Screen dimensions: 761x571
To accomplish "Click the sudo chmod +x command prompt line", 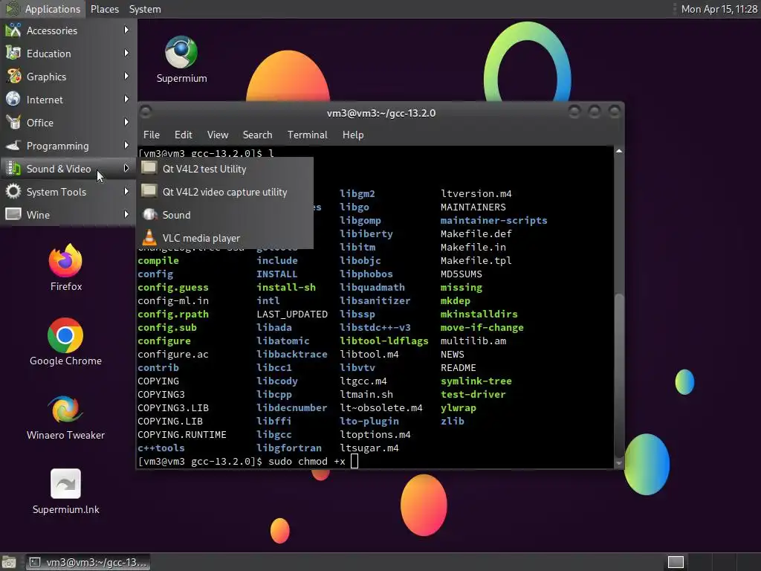I will [x=247, y=461].
